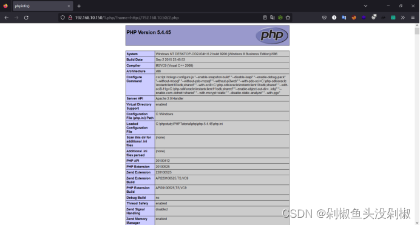420x225 pixels.
Task: Open the black hat extension icon
Action: pyautogui.click(x=384, y=18)
